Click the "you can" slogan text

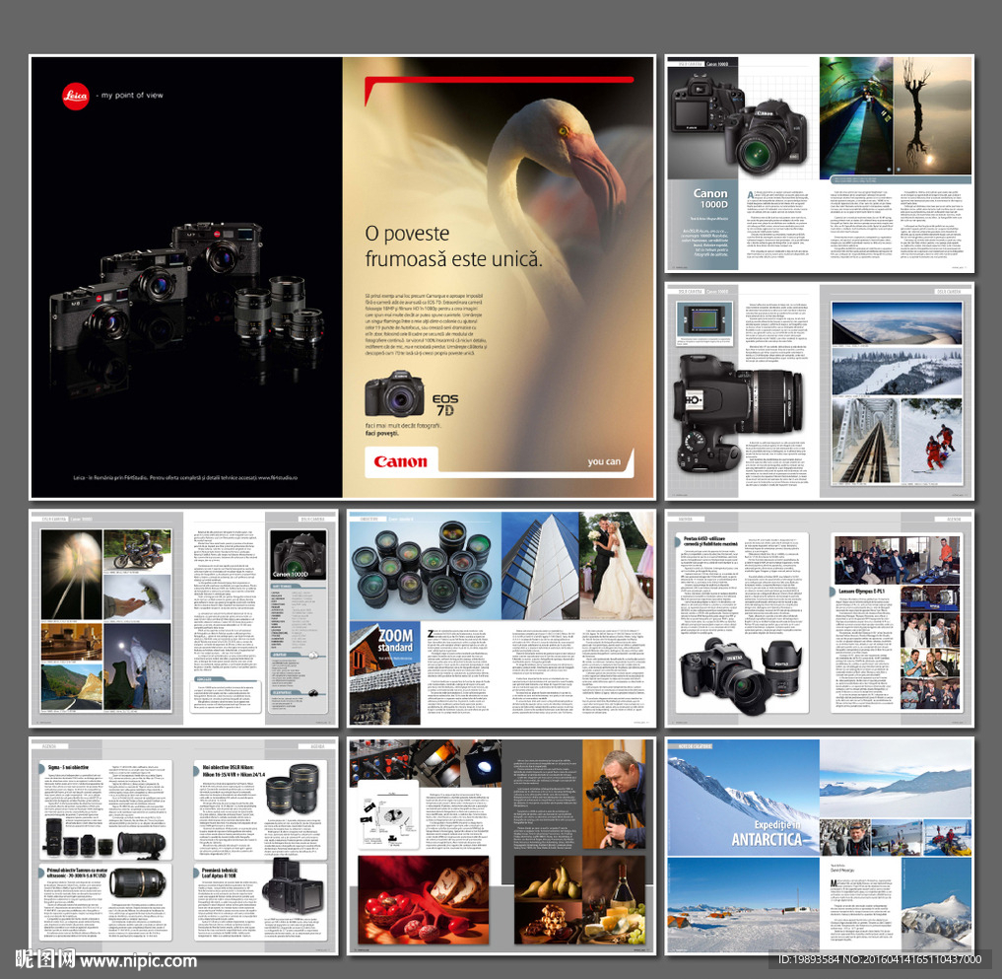604,461
